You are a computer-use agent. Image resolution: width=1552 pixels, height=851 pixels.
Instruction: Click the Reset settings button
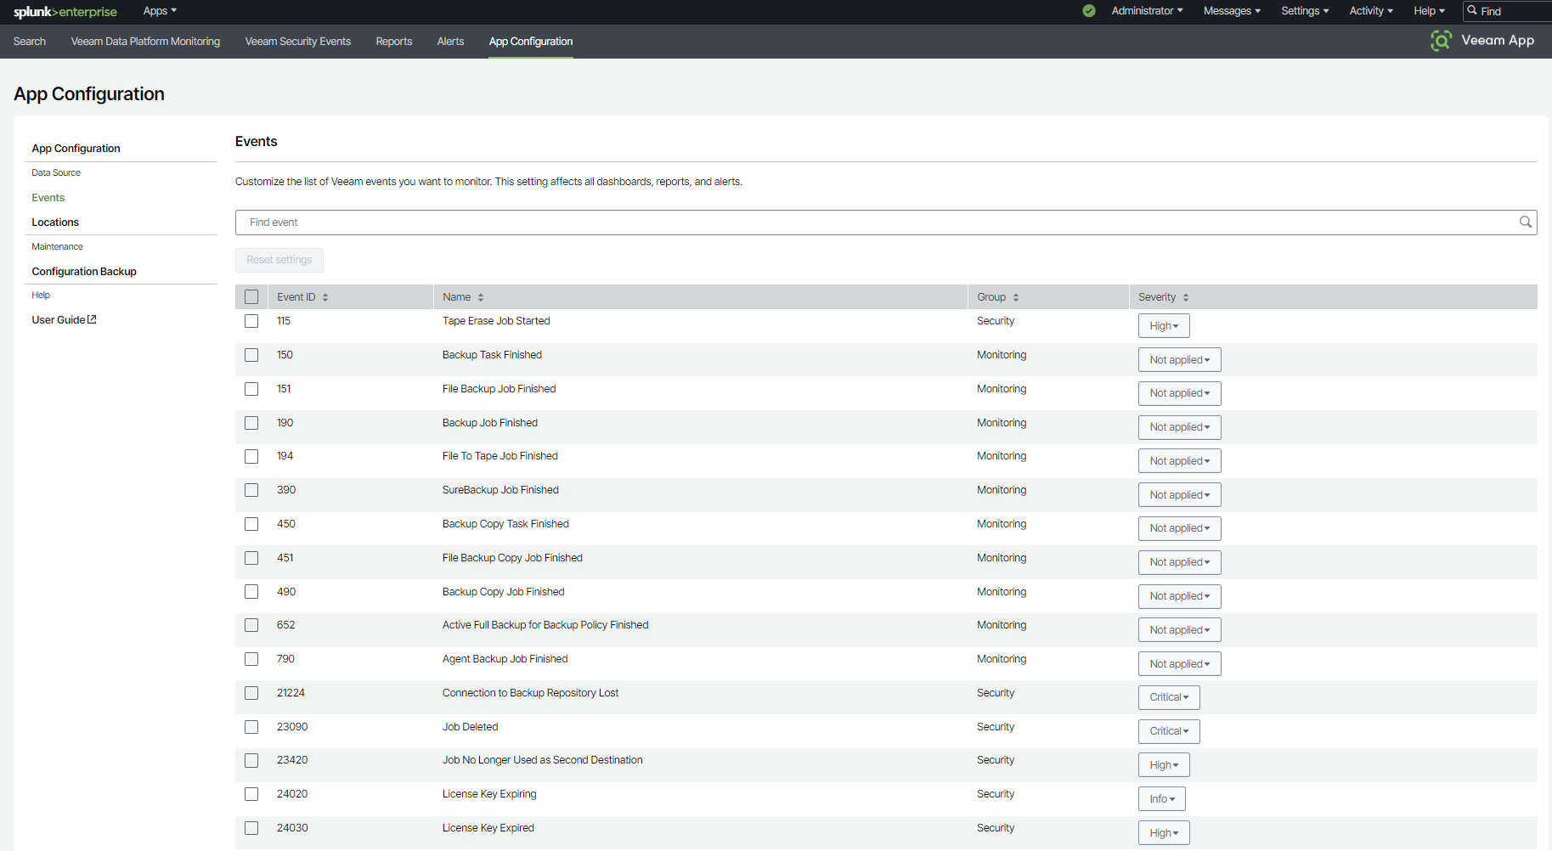pyautogui.click(x=279, y=260)
